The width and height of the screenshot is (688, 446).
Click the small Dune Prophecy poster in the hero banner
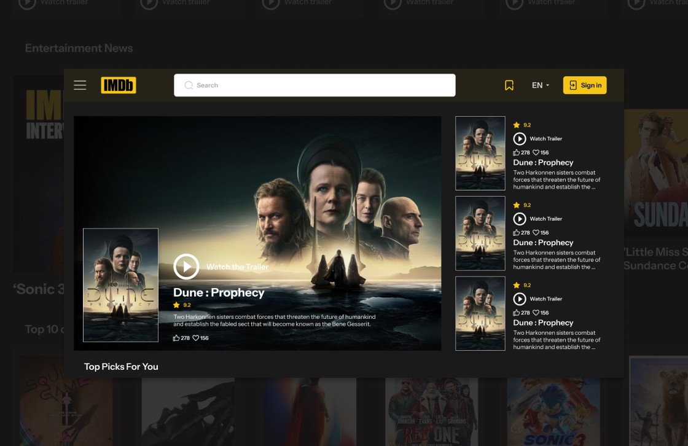120,285
